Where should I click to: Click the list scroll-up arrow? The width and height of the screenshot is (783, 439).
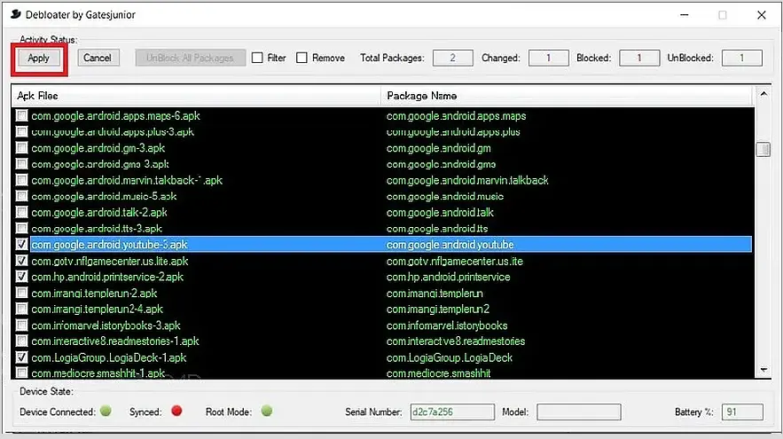[x=763, y=94]
